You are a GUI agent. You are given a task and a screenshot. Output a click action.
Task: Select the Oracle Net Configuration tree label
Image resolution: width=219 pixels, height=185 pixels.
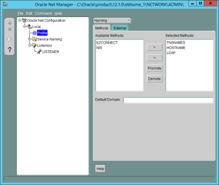tap(46, 20)
